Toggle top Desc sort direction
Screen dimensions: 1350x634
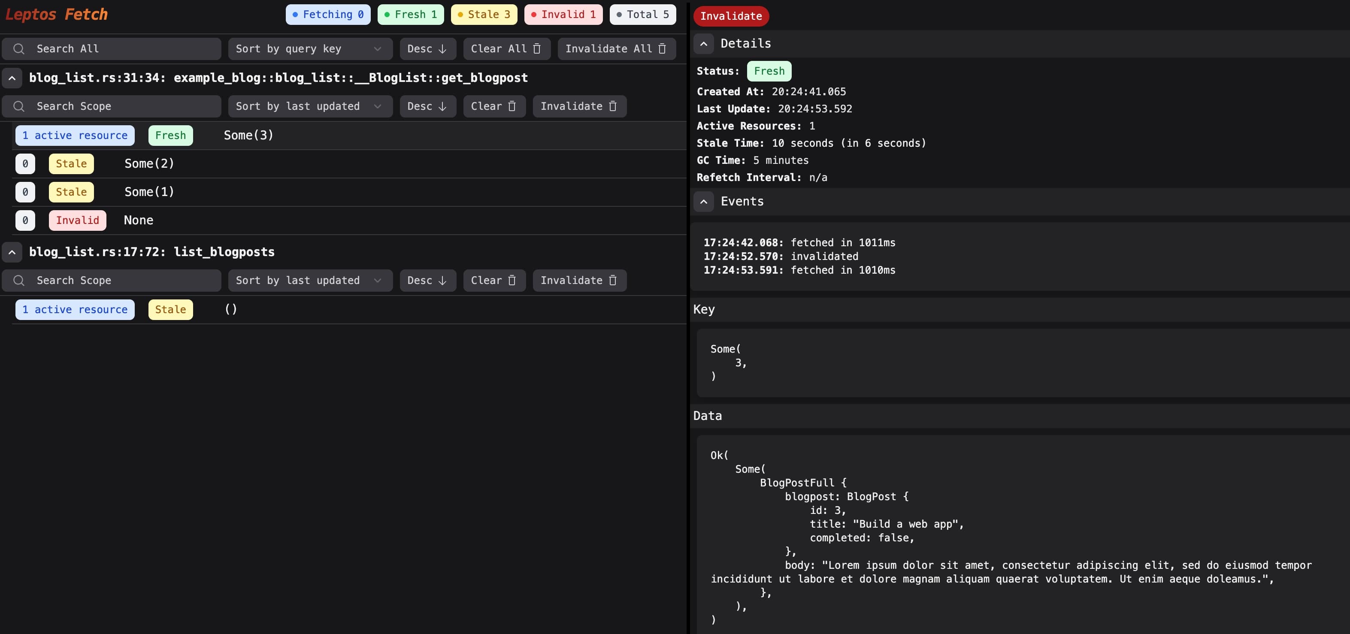tap(427, 49)
